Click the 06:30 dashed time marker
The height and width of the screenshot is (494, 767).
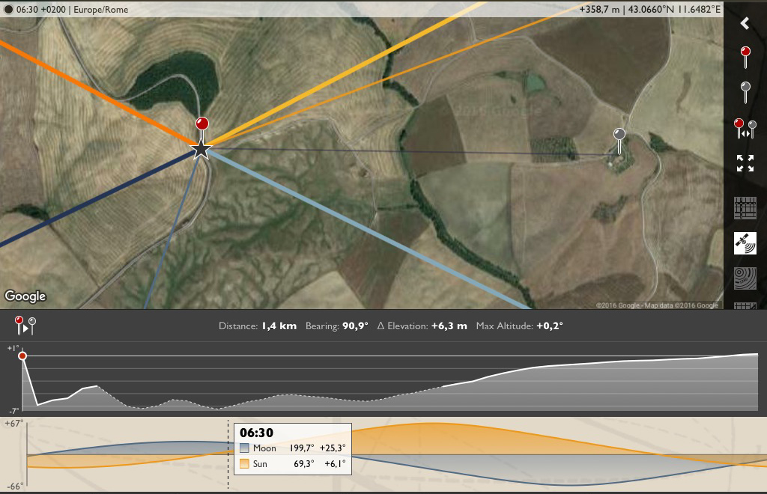tap(228, 454)
